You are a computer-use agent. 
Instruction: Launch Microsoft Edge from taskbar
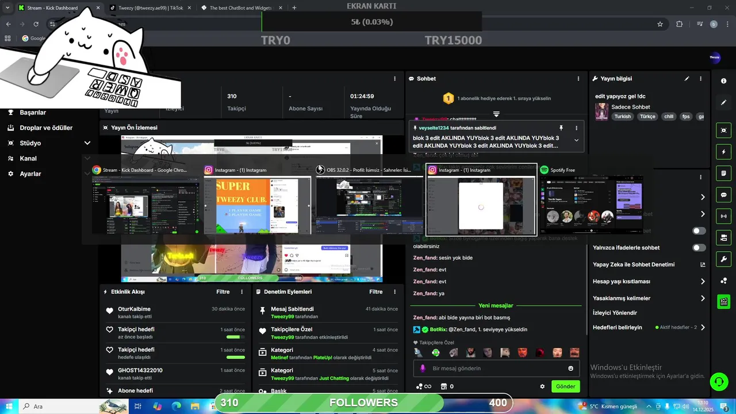coord(177,406)
